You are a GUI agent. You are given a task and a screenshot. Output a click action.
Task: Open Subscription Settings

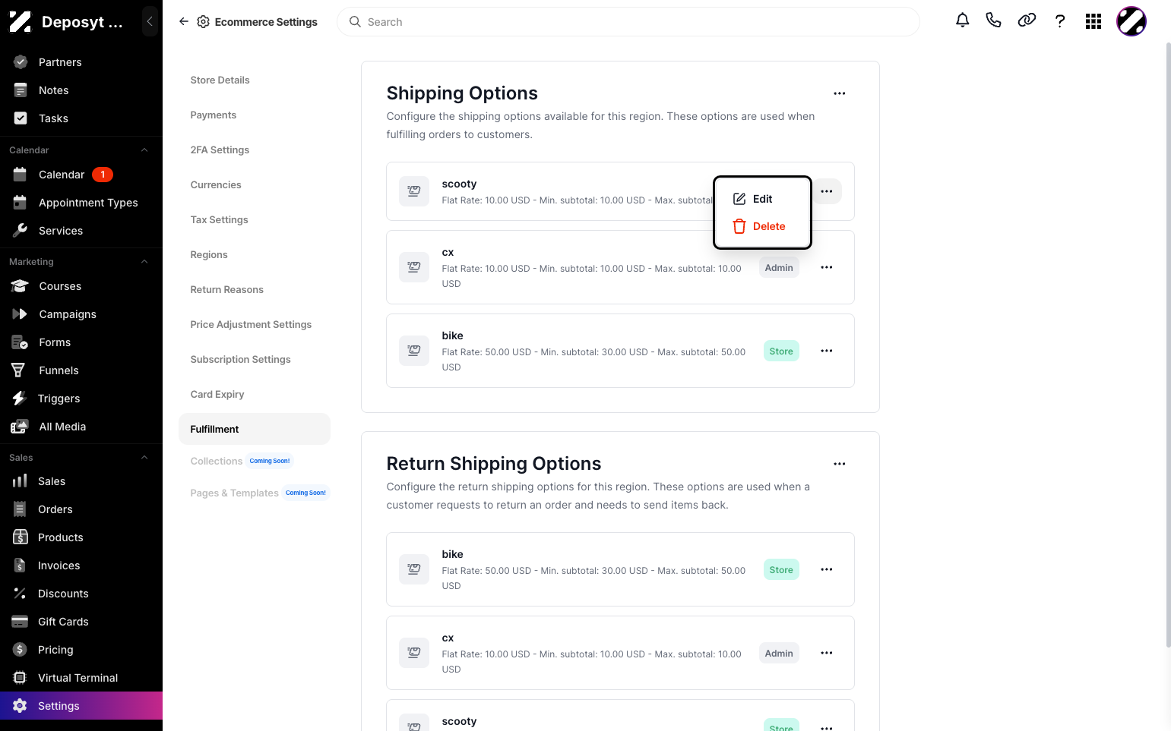tap(240, 360)
